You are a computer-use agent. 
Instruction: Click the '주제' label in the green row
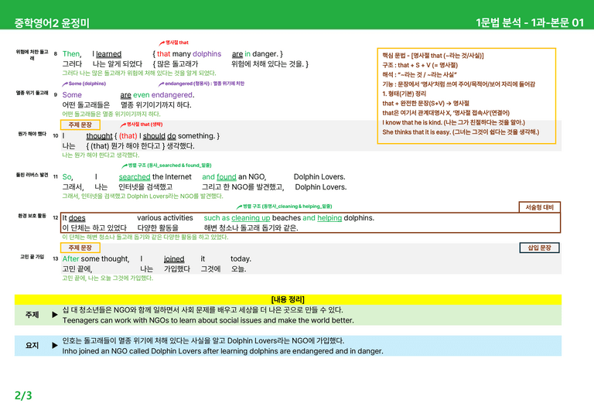pyautogui.click(x=32, y=315)
